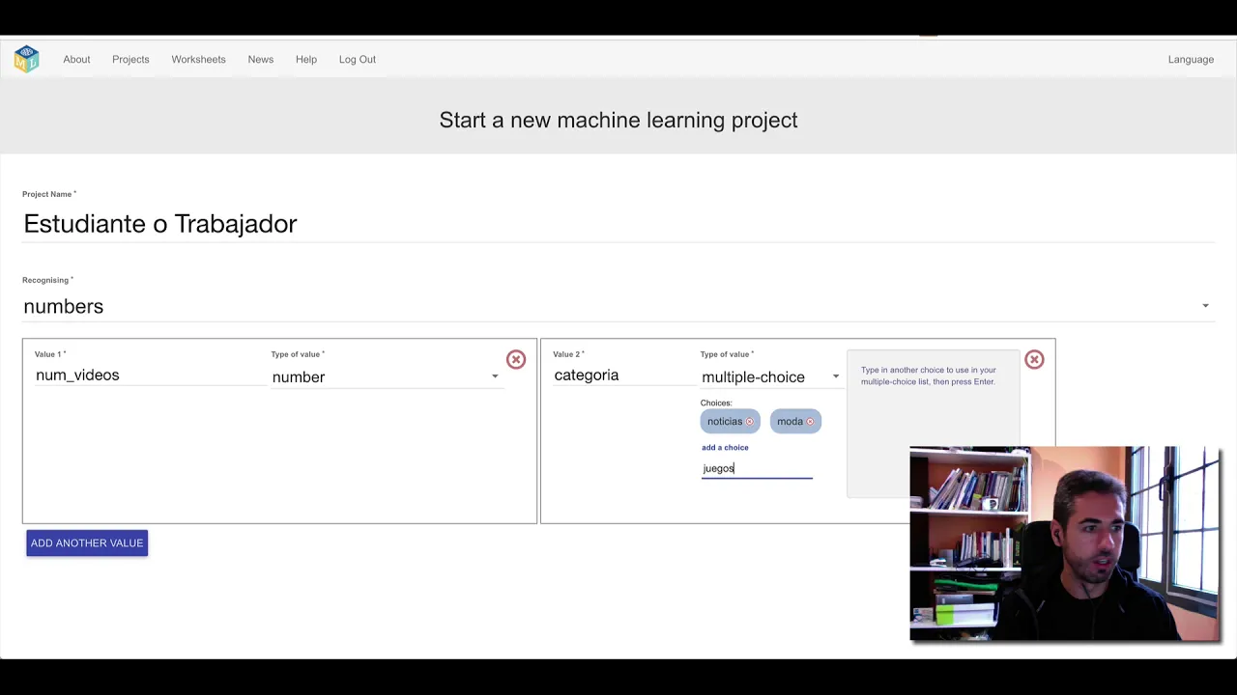Screen dimensions: 1237x695
Task: Focus the add a choice input with juegos
Action: [757, 468]
